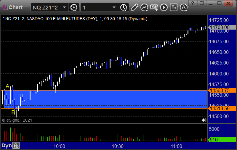Click the current price 14708.00 label
This screenshot has height=150, width=237.
[222, 27]
